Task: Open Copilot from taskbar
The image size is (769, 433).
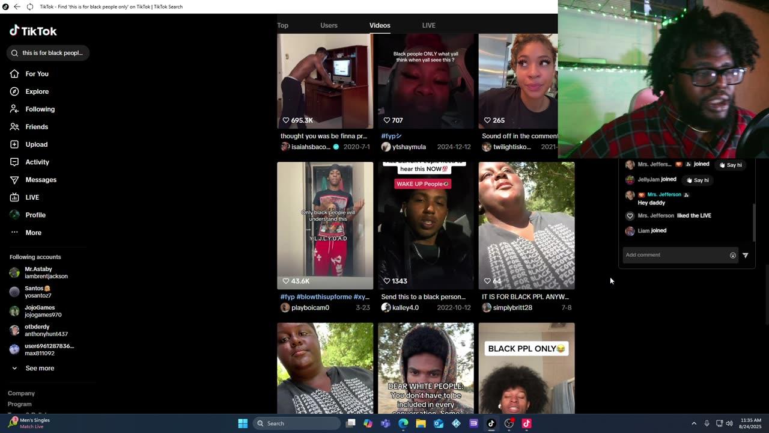Action: click(x=368, y=423)
